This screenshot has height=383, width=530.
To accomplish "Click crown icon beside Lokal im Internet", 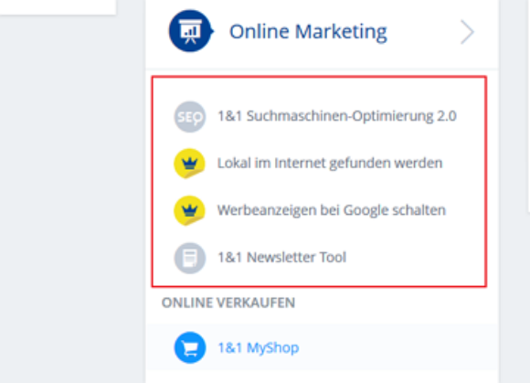I will [190, 164].
